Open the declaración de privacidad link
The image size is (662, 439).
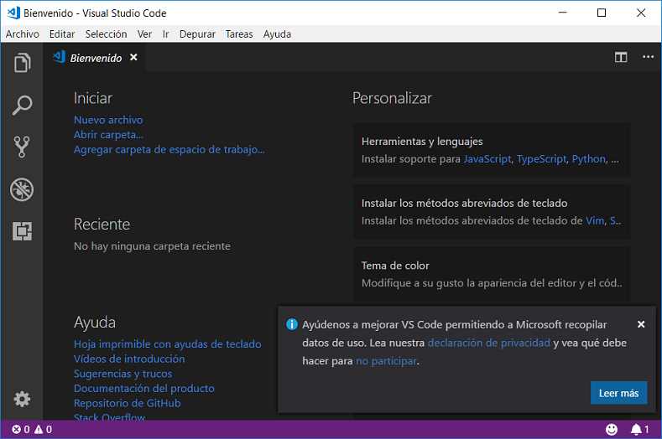coord(489,343)
